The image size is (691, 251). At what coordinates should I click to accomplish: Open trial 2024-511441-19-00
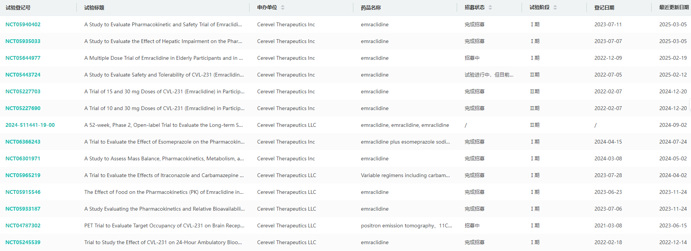coord(30,125)
